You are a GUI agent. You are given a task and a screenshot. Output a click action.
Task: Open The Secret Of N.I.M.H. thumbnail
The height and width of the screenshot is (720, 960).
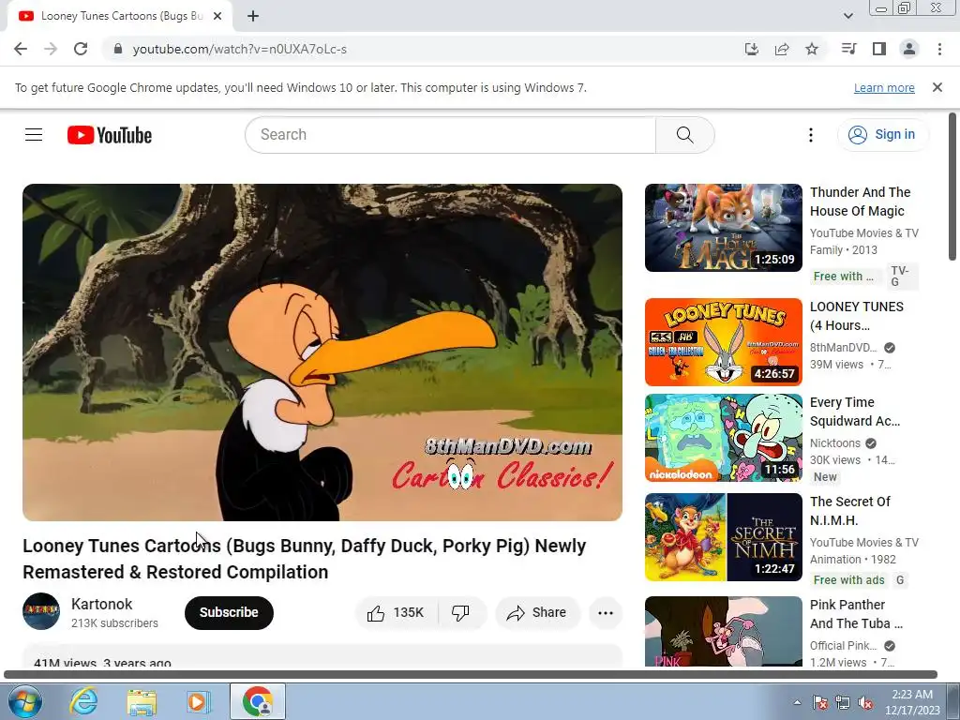[723, 537]
